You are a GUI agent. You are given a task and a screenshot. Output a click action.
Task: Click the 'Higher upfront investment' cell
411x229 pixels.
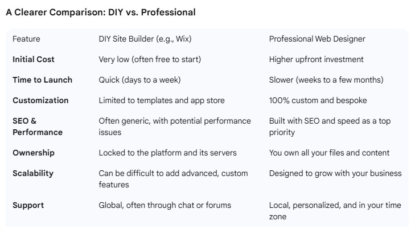pos(316,59)
